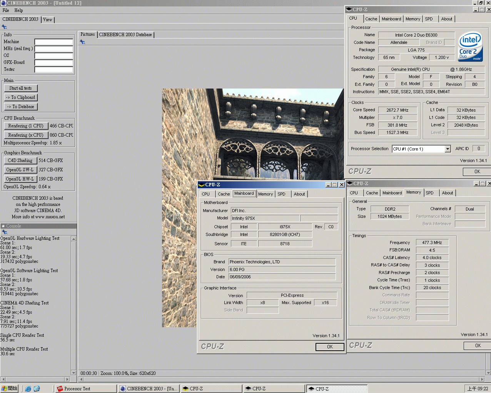Switch to About tab in Memory CPU-Z window
The height and width of the screenshot is (393, 491).
447,193
